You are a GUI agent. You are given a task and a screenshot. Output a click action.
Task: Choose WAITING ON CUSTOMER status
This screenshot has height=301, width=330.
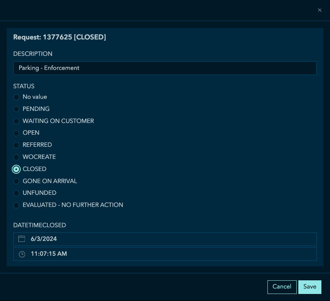point(16,121)
